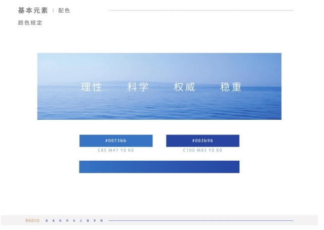Select the word 科学 on the banner
The height and width of the screenshot is (230, 324).
click(138, 87)
